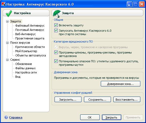Disable Потенциально опасное ПО checkbox
This screenshot has width=146, height=123.
click(x=56, y=61)
